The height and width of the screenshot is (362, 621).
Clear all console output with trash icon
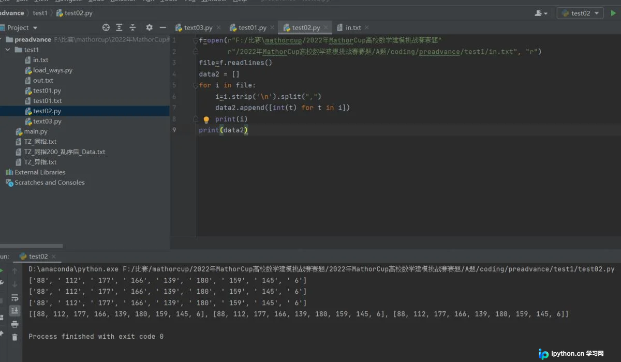click(15, 337)
